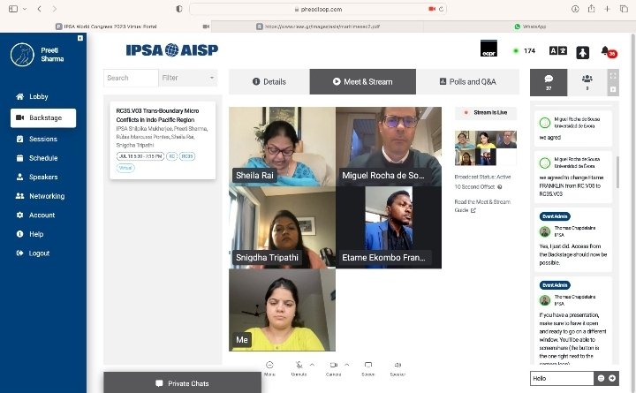Open Help in the sidebar

(29, 234)
